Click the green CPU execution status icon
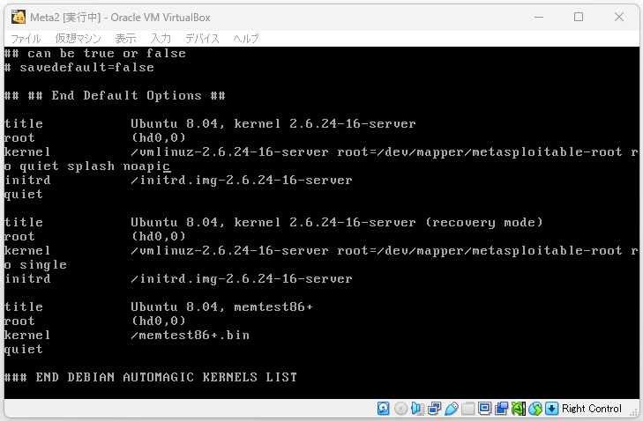This screenshot has height=421, width=643. click(519, 409)
